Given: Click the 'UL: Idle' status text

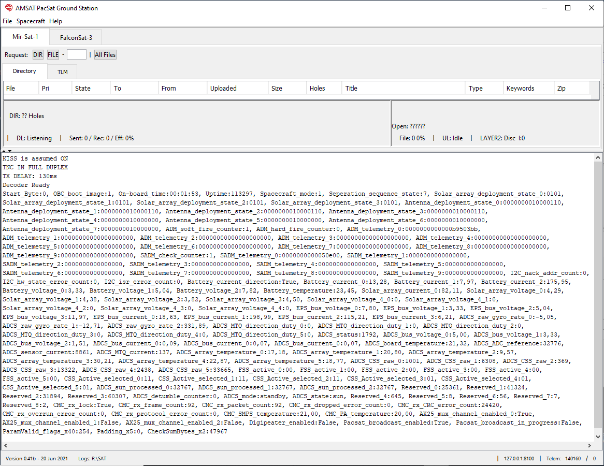Looking at the screenshot, I should point(452,138).
